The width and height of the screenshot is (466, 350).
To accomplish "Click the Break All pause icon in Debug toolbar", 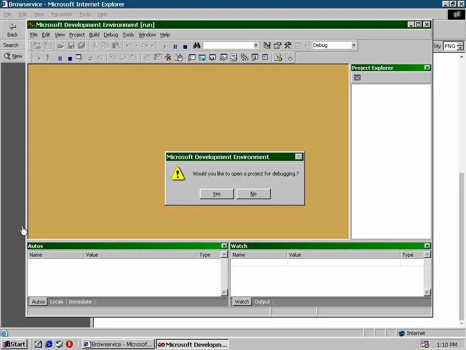I will point(60,58).
